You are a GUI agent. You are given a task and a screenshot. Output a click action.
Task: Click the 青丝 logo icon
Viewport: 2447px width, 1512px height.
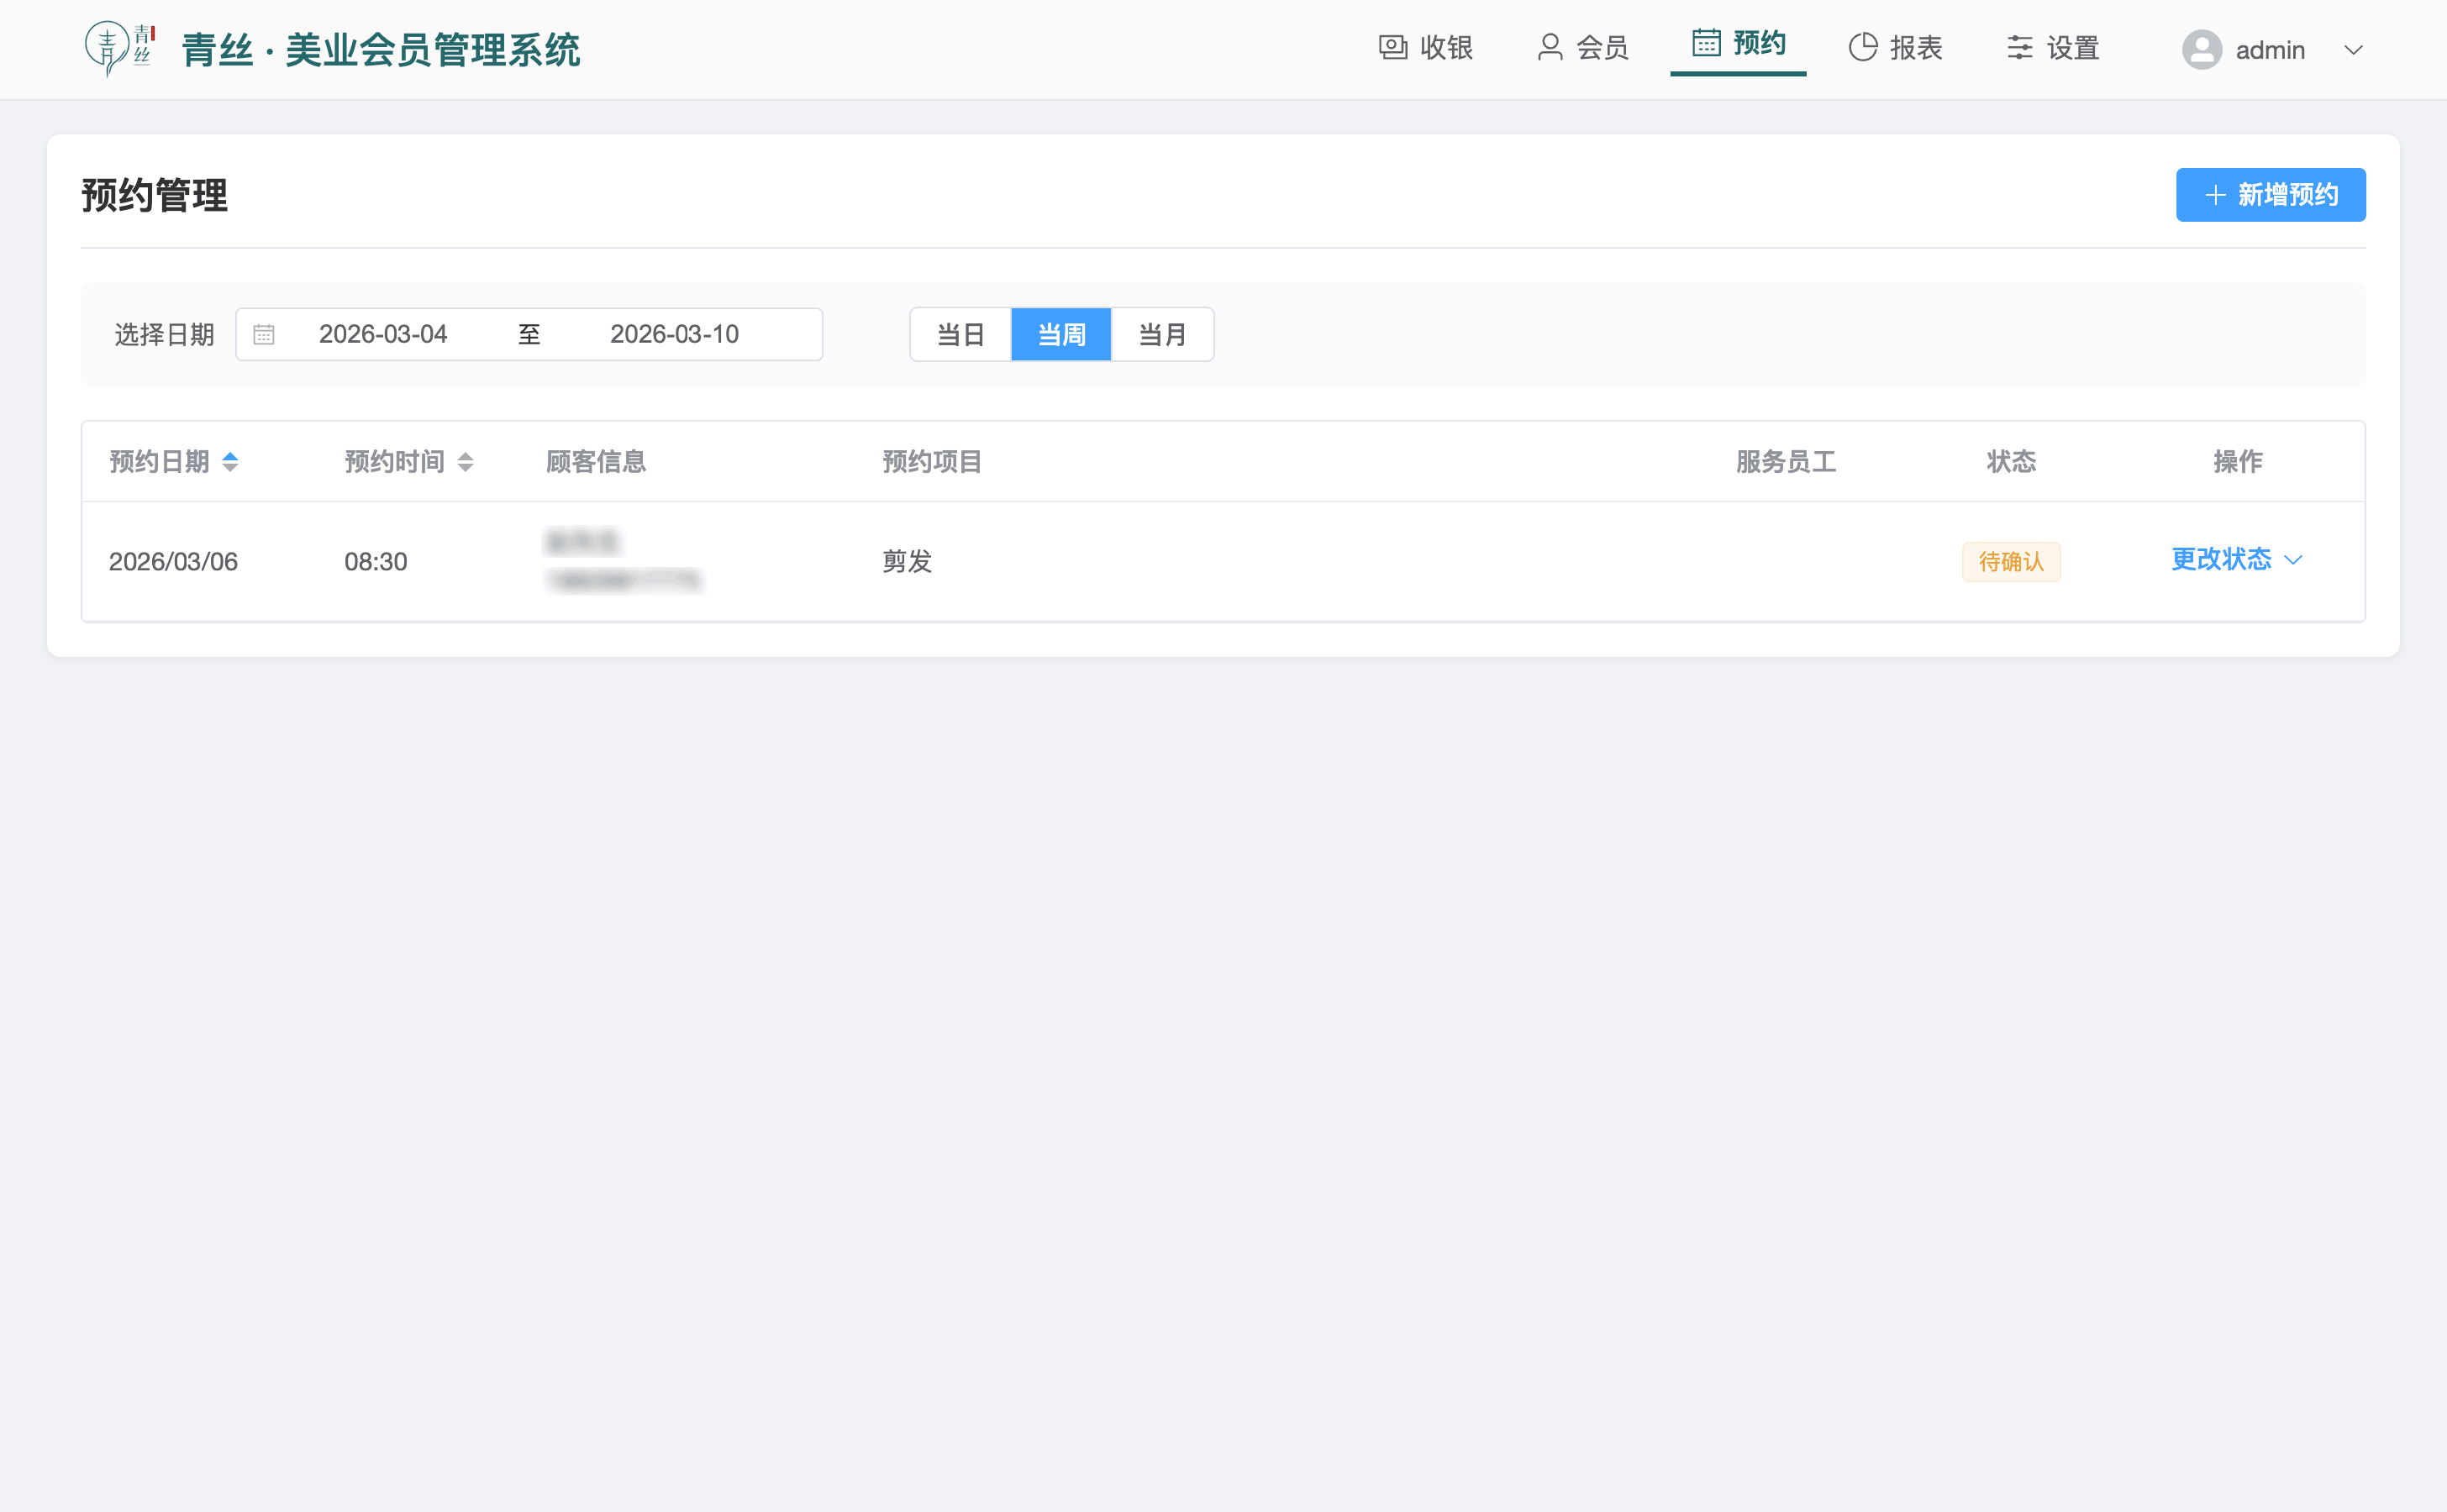[x=119, y=48]
